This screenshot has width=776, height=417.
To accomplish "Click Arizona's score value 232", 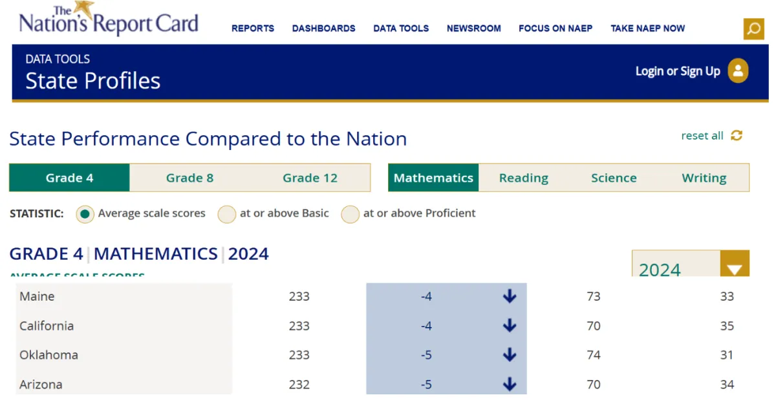I will tap(299, 385).
